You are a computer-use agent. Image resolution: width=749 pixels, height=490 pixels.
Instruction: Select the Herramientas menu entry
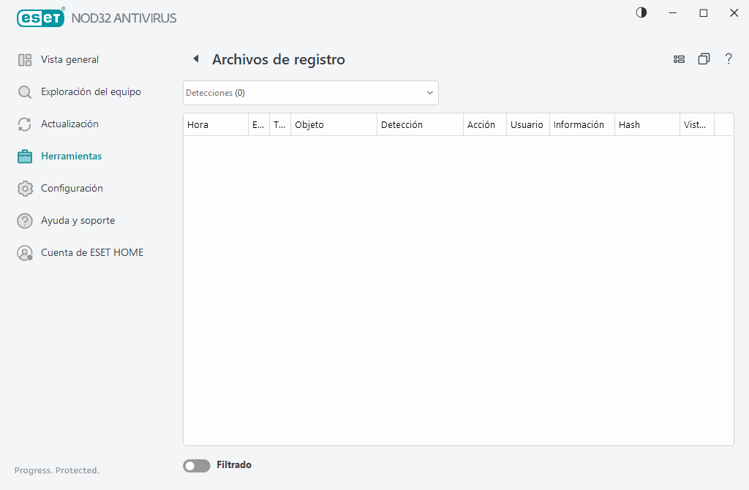[71, 156]
